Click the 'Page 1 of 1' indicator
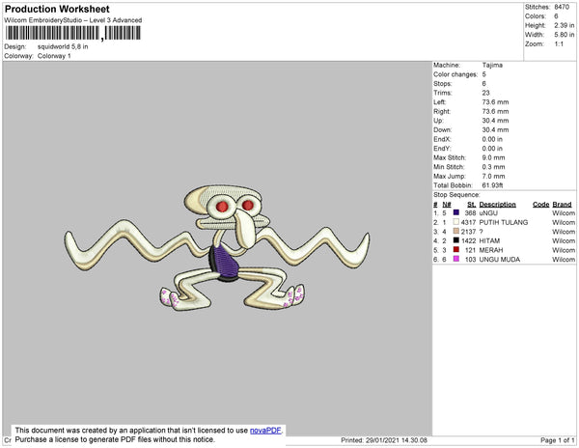579x448 pixels. [557, 440]
